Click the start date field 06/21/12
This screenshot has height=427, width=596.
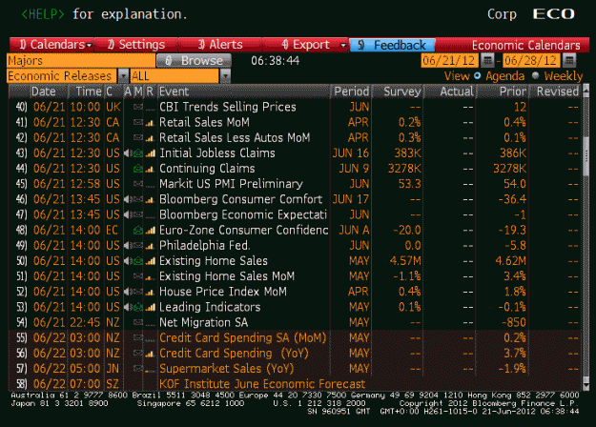click(449, 60)
